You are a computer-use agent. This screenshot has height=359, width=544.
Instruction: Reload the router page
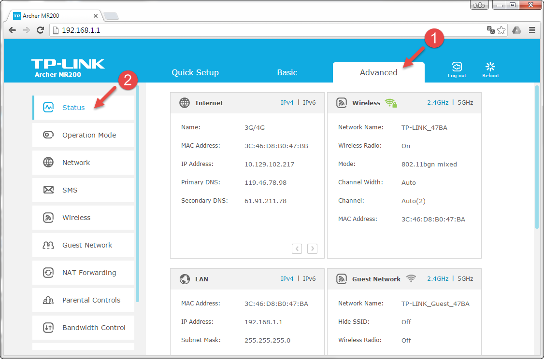40,30
